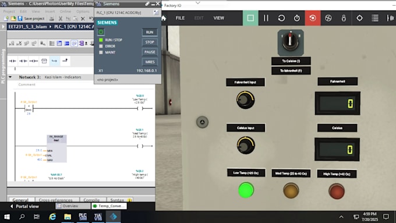Viewport: 396px width, 223px height.
Task: Click the actuator fan icon in Factory IO
Action: 328,18
